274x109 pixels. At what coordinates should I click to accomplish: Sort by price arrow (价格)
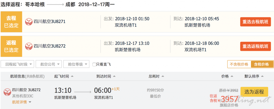[x=232, y=76]
